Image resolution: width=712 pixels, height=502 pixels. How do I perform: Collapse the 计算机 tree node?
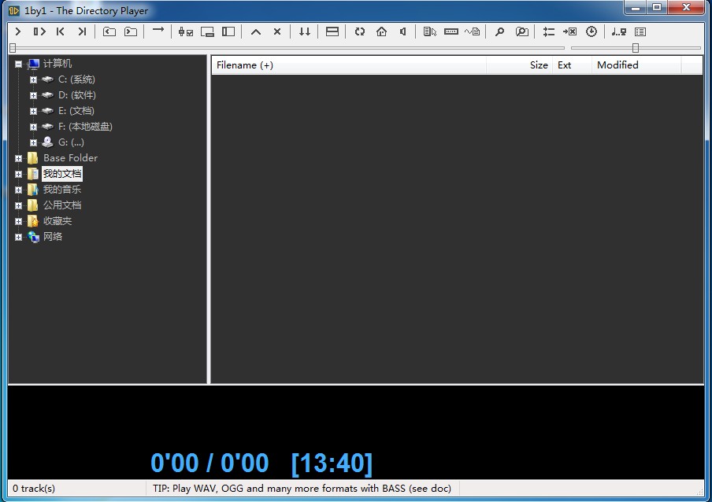coord(18,64)
